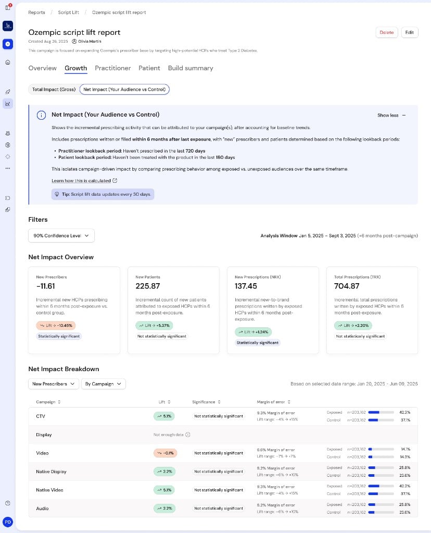
Task: Click the Ozempic script lift report breadcrumb
Action: pos(119,12)
